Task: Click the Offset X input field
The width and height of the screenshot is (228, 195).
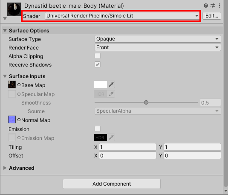Action: tap(127, 156)
